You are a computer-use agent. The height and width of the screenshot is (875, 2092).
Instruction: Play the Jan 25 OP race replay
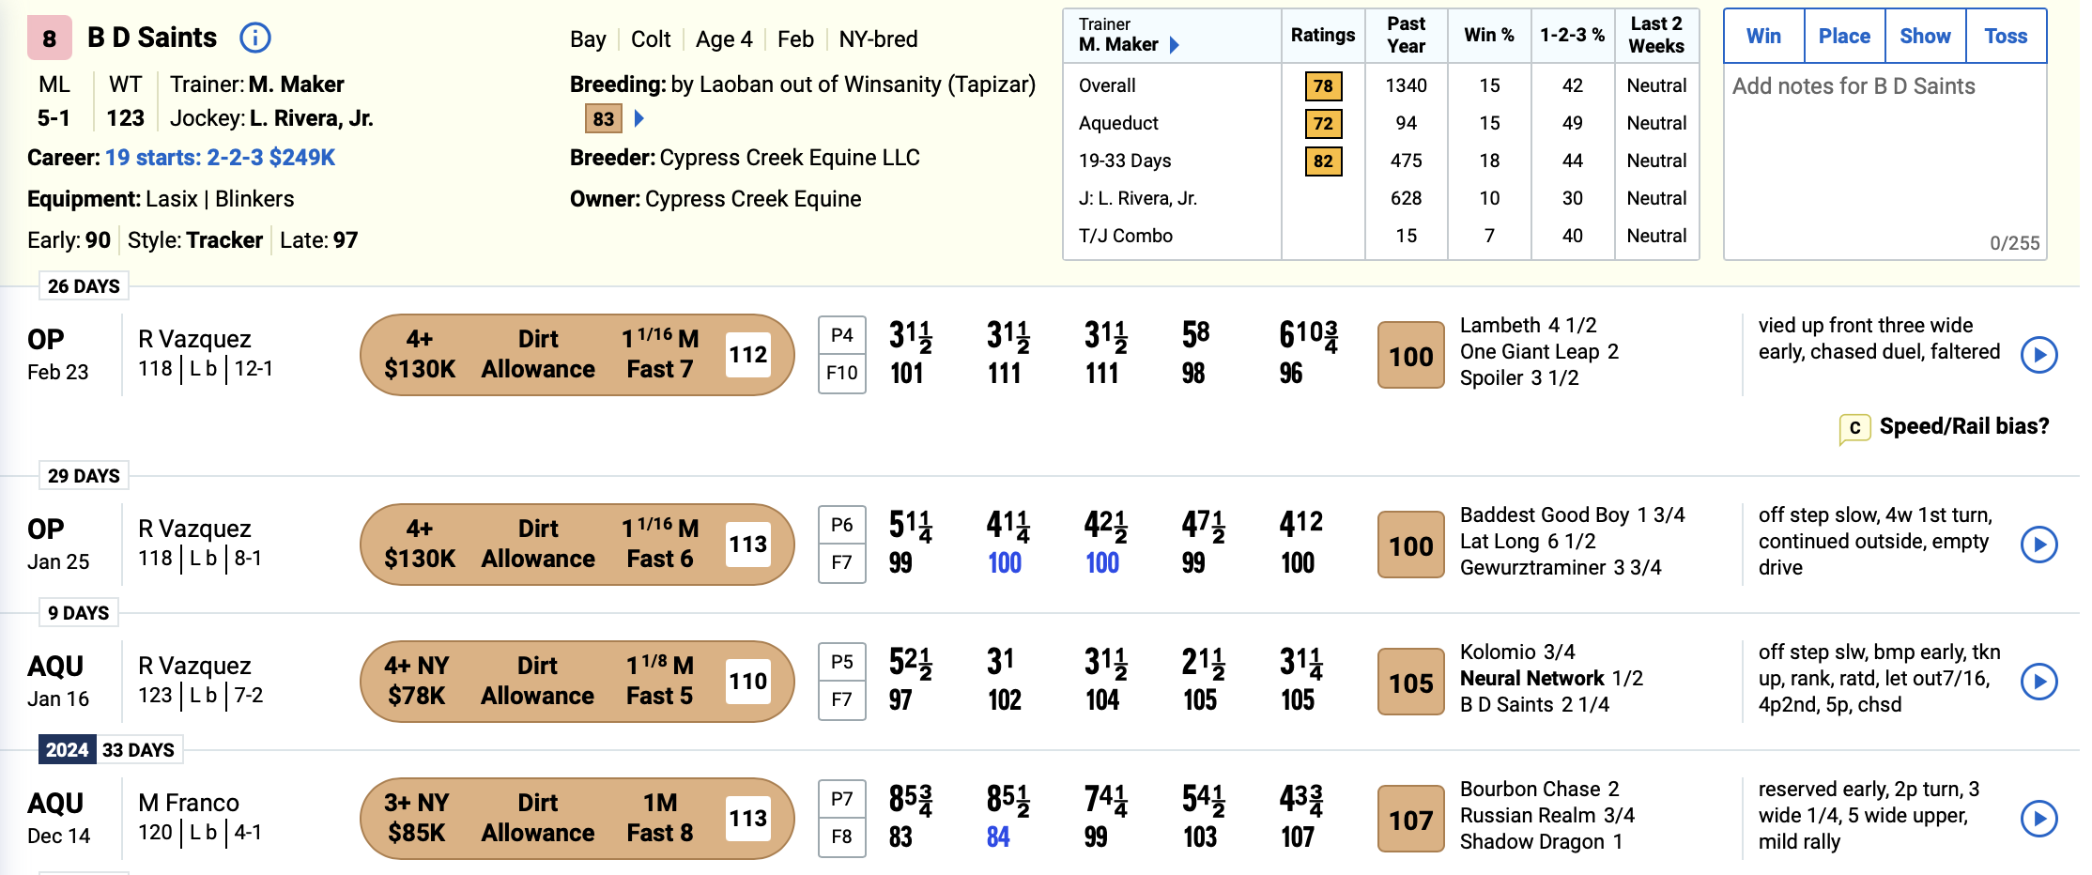click(x=2038, y=545)
